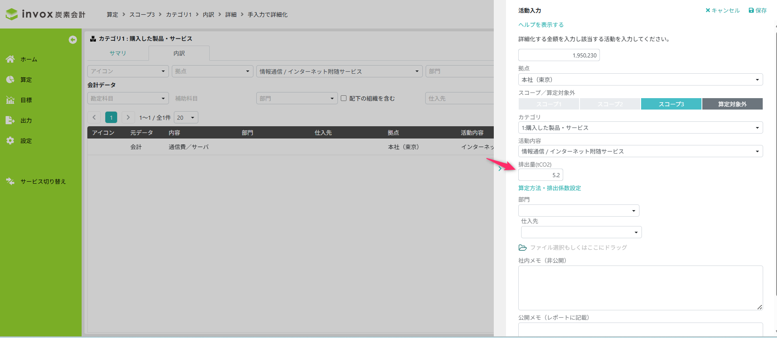Enable 配下の組織を含む checkbox
Viewport: 777px width, 338px height.
[344, 98]
